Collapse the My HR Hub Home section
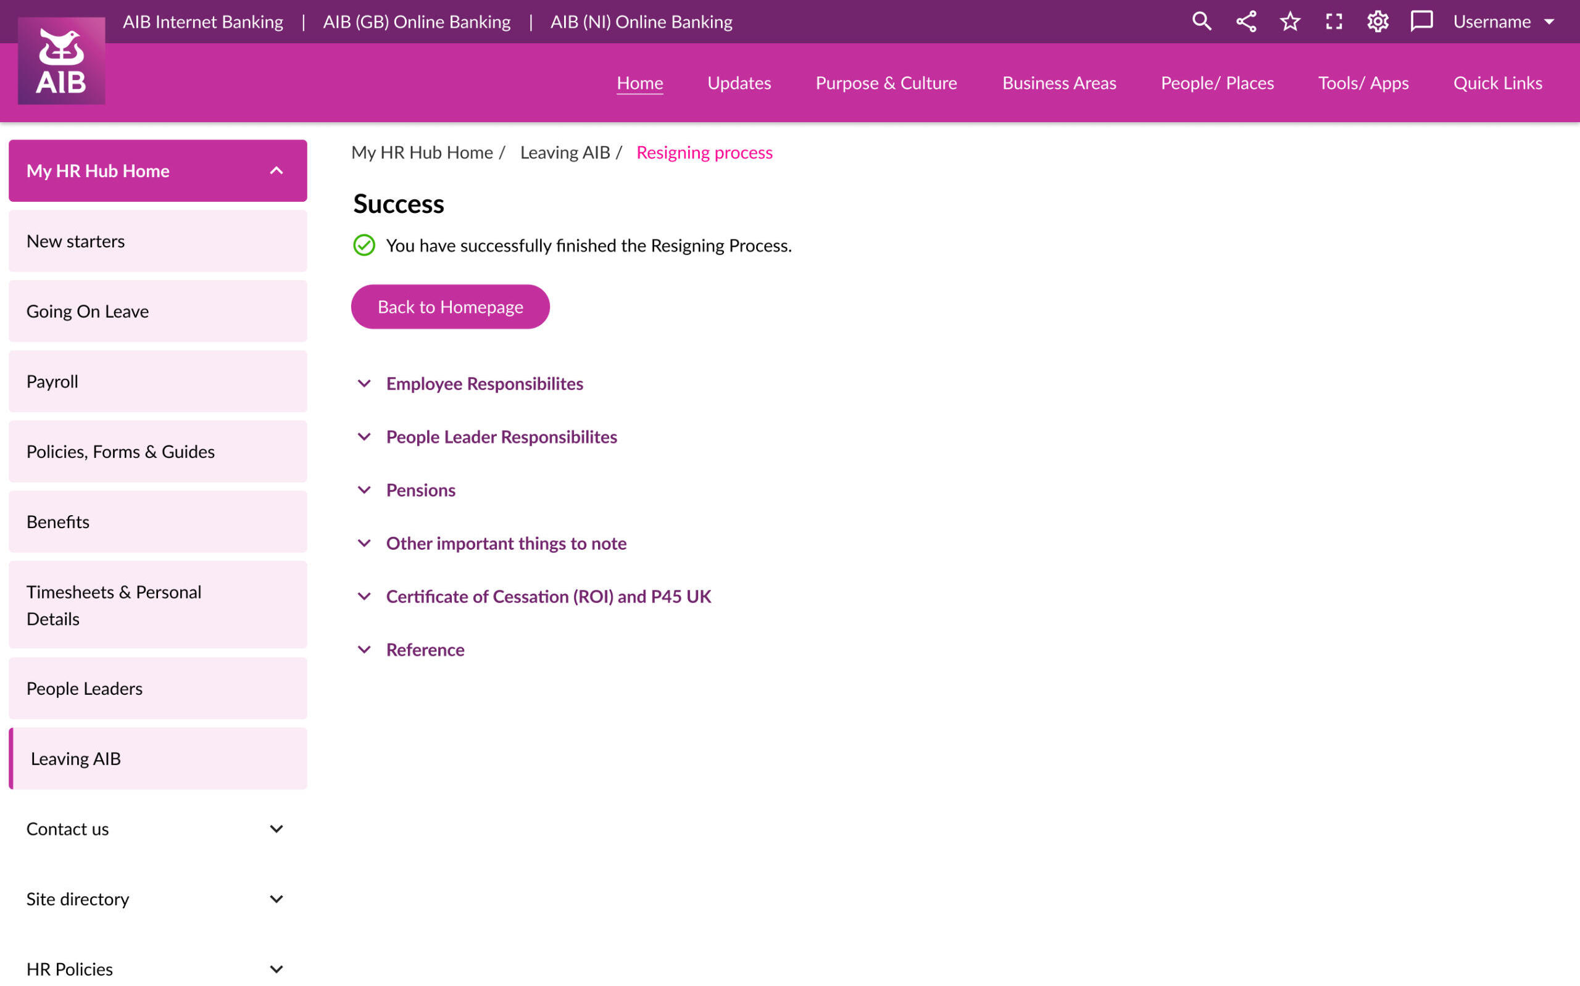 (x=276, y=170)
